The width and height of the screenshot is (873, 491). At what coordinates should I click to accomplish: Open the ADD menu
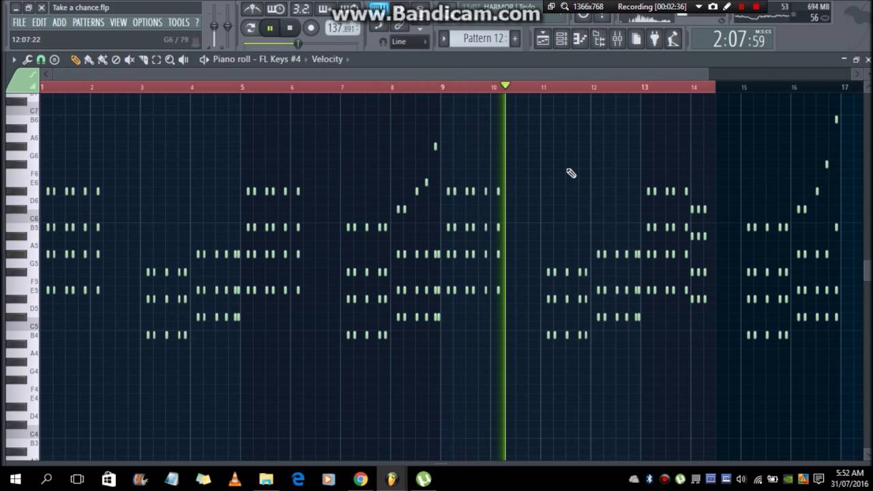(59, 23)
